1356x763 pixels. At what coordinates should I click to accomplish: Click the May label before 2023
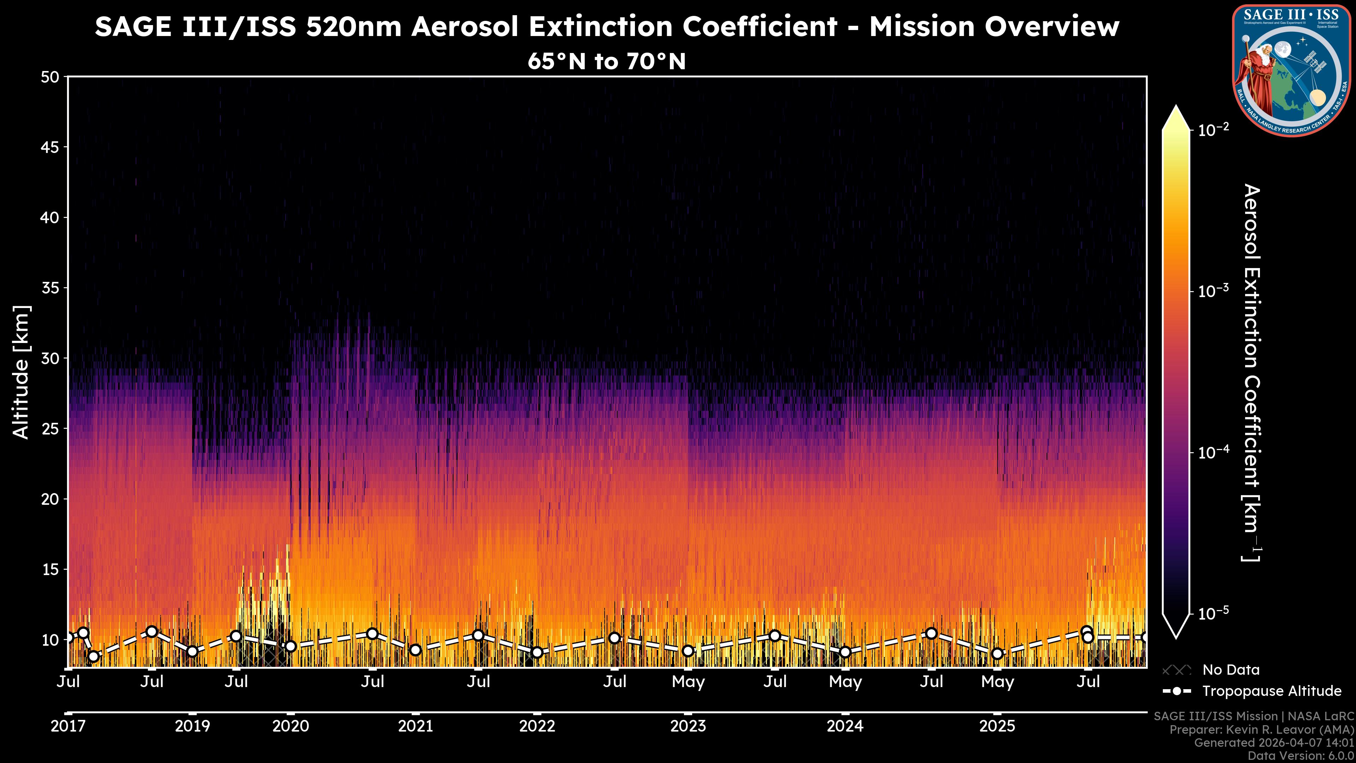[688, 682]
